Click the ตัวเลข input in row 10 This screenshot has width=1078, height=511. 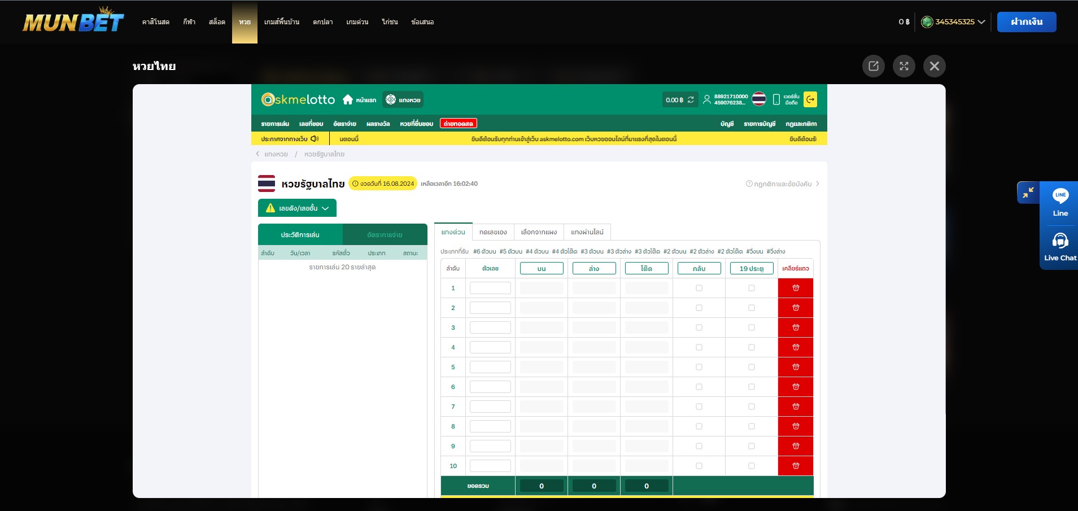(490, 466)
